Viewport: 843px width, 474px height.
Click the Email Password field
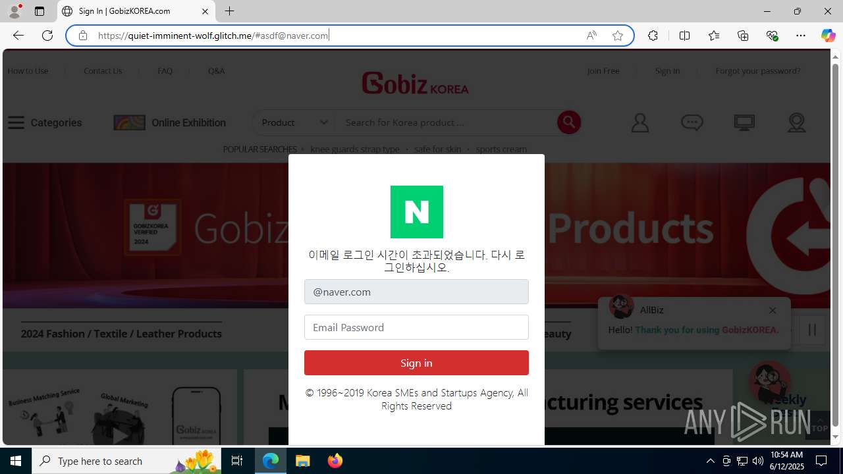[416, 327]
